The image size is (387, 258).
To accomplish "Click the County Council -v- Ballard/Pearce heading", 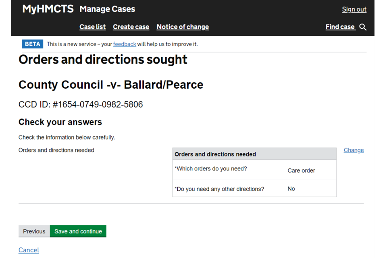I will 111,85.
